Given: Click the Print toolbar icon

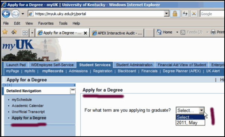Looking at the screenshot, I should 213,32.
